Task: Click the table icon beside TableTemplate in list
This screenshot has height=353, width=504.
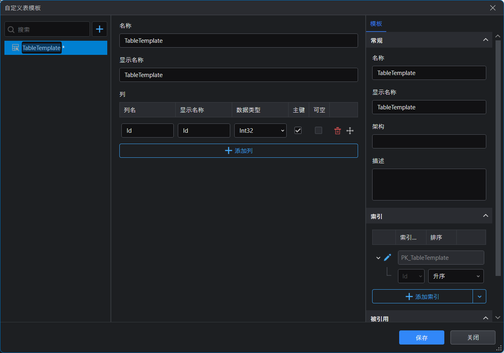Action: [16, 48]
